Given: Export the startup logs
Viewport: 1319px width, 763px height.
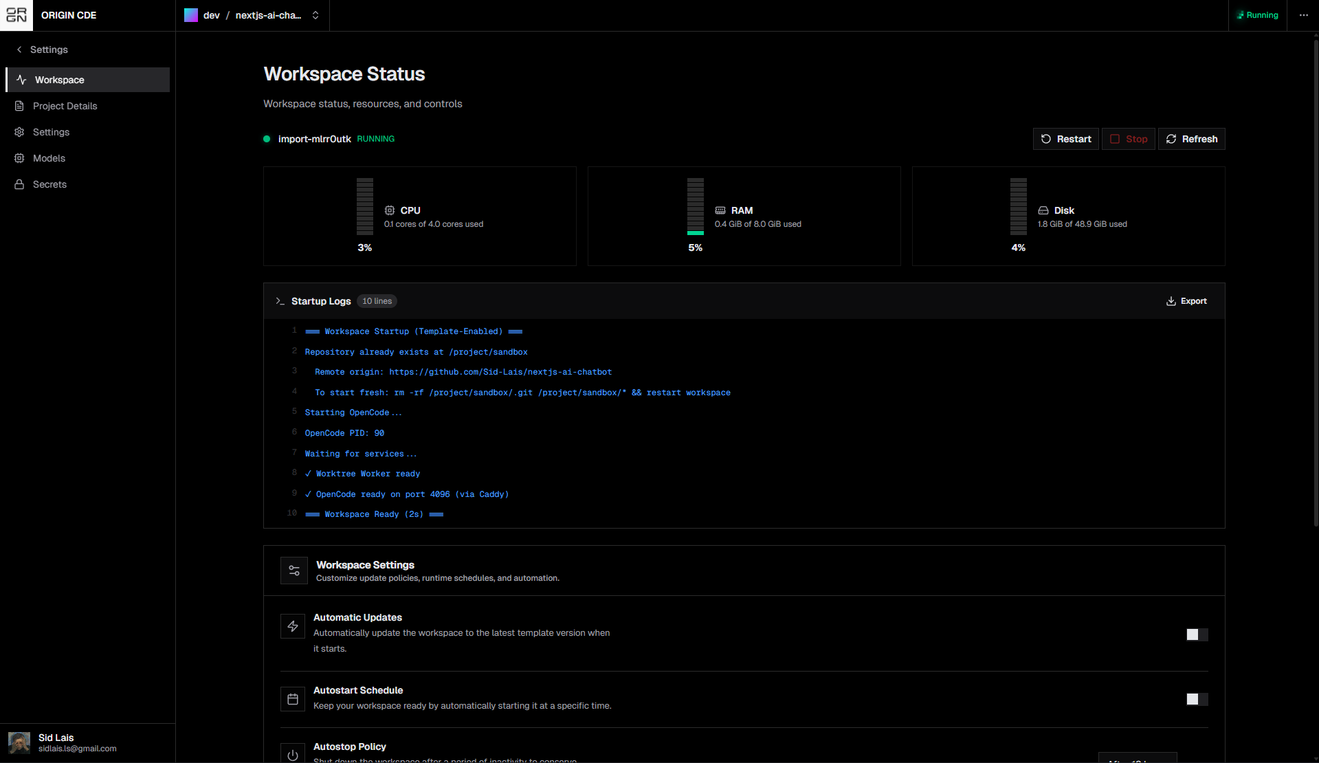Looking at the screenshot, I should point(1186,301).
